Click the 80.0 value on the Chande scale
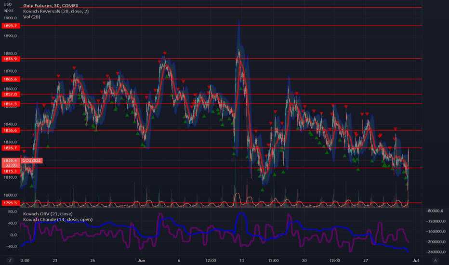449x265 pixels. point(13,212)
